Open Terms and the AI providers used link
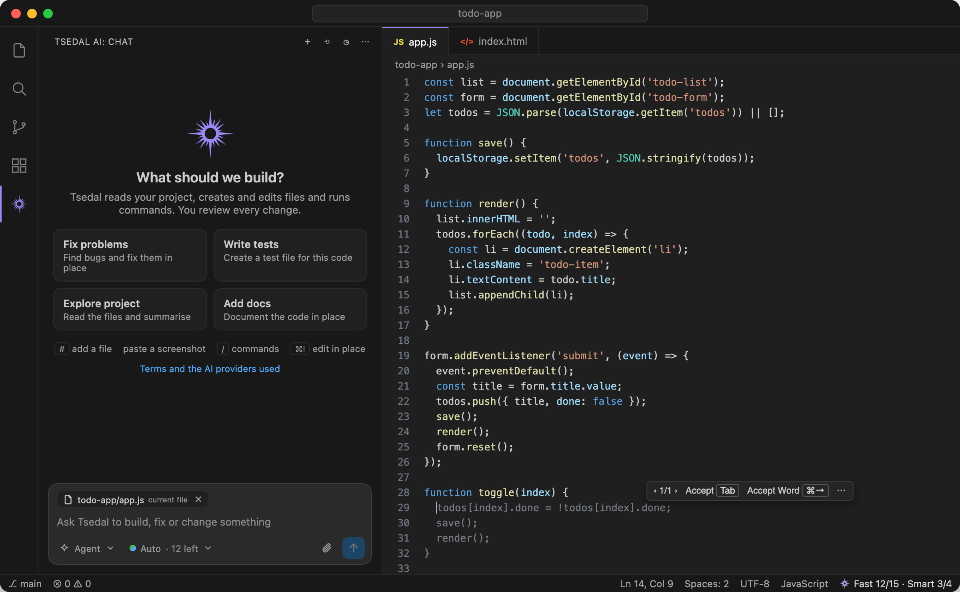 point(210,369)
